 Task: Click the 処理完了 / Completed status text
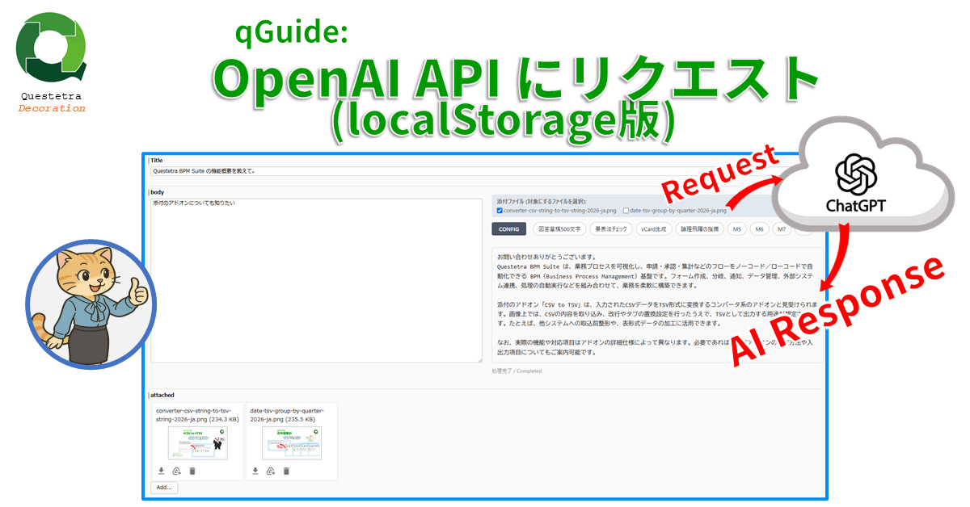pos(517,371)
